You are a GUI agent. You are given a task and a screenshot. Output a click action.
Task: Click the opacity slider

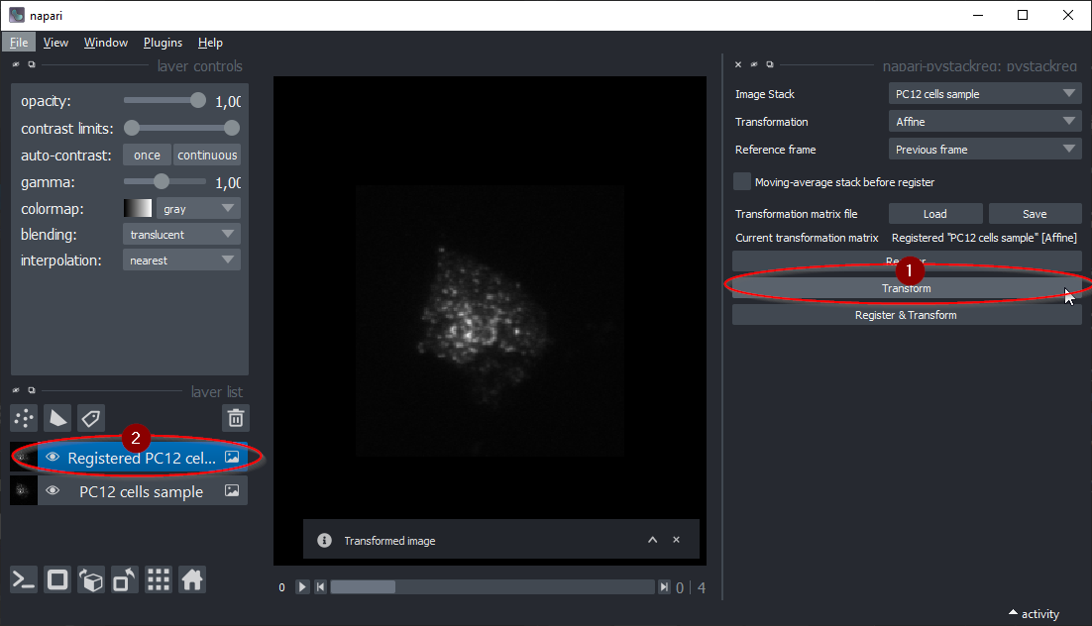pyautogui.click(x=164, y=101)
